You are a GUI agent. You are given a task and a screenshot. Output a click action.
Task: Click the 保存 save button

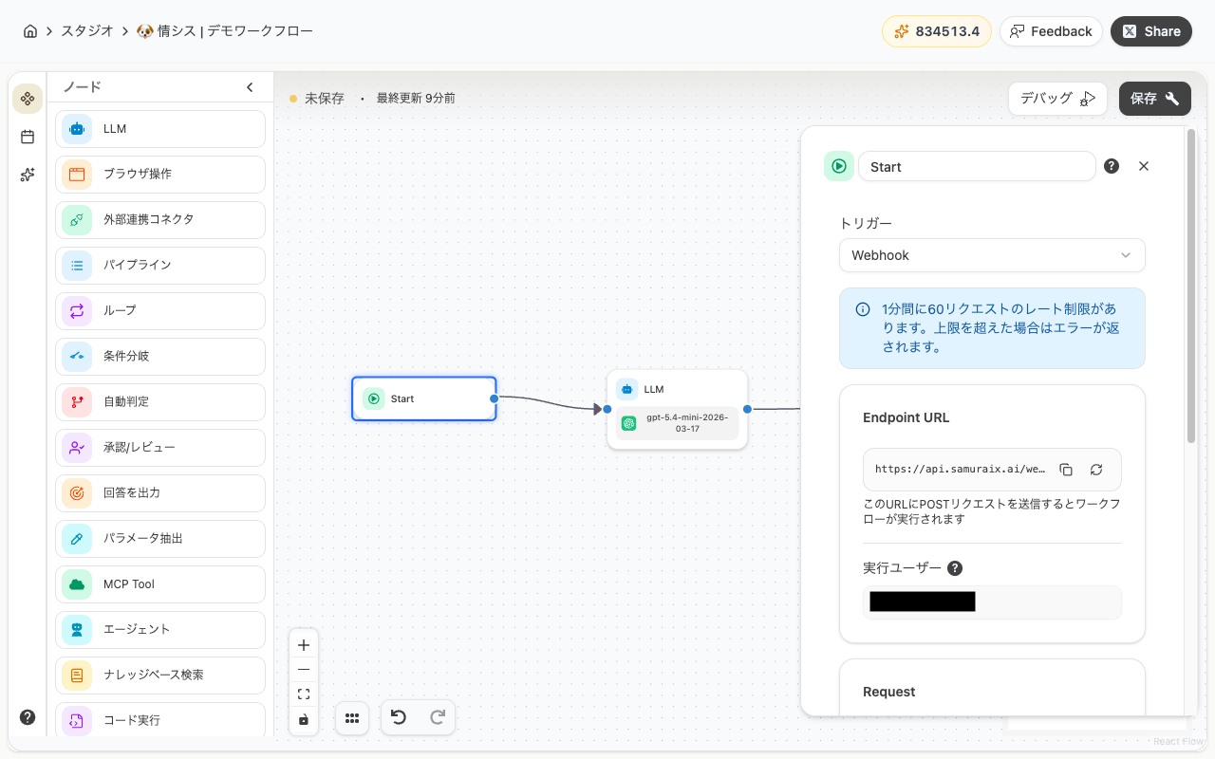[x=1154, y=99]
